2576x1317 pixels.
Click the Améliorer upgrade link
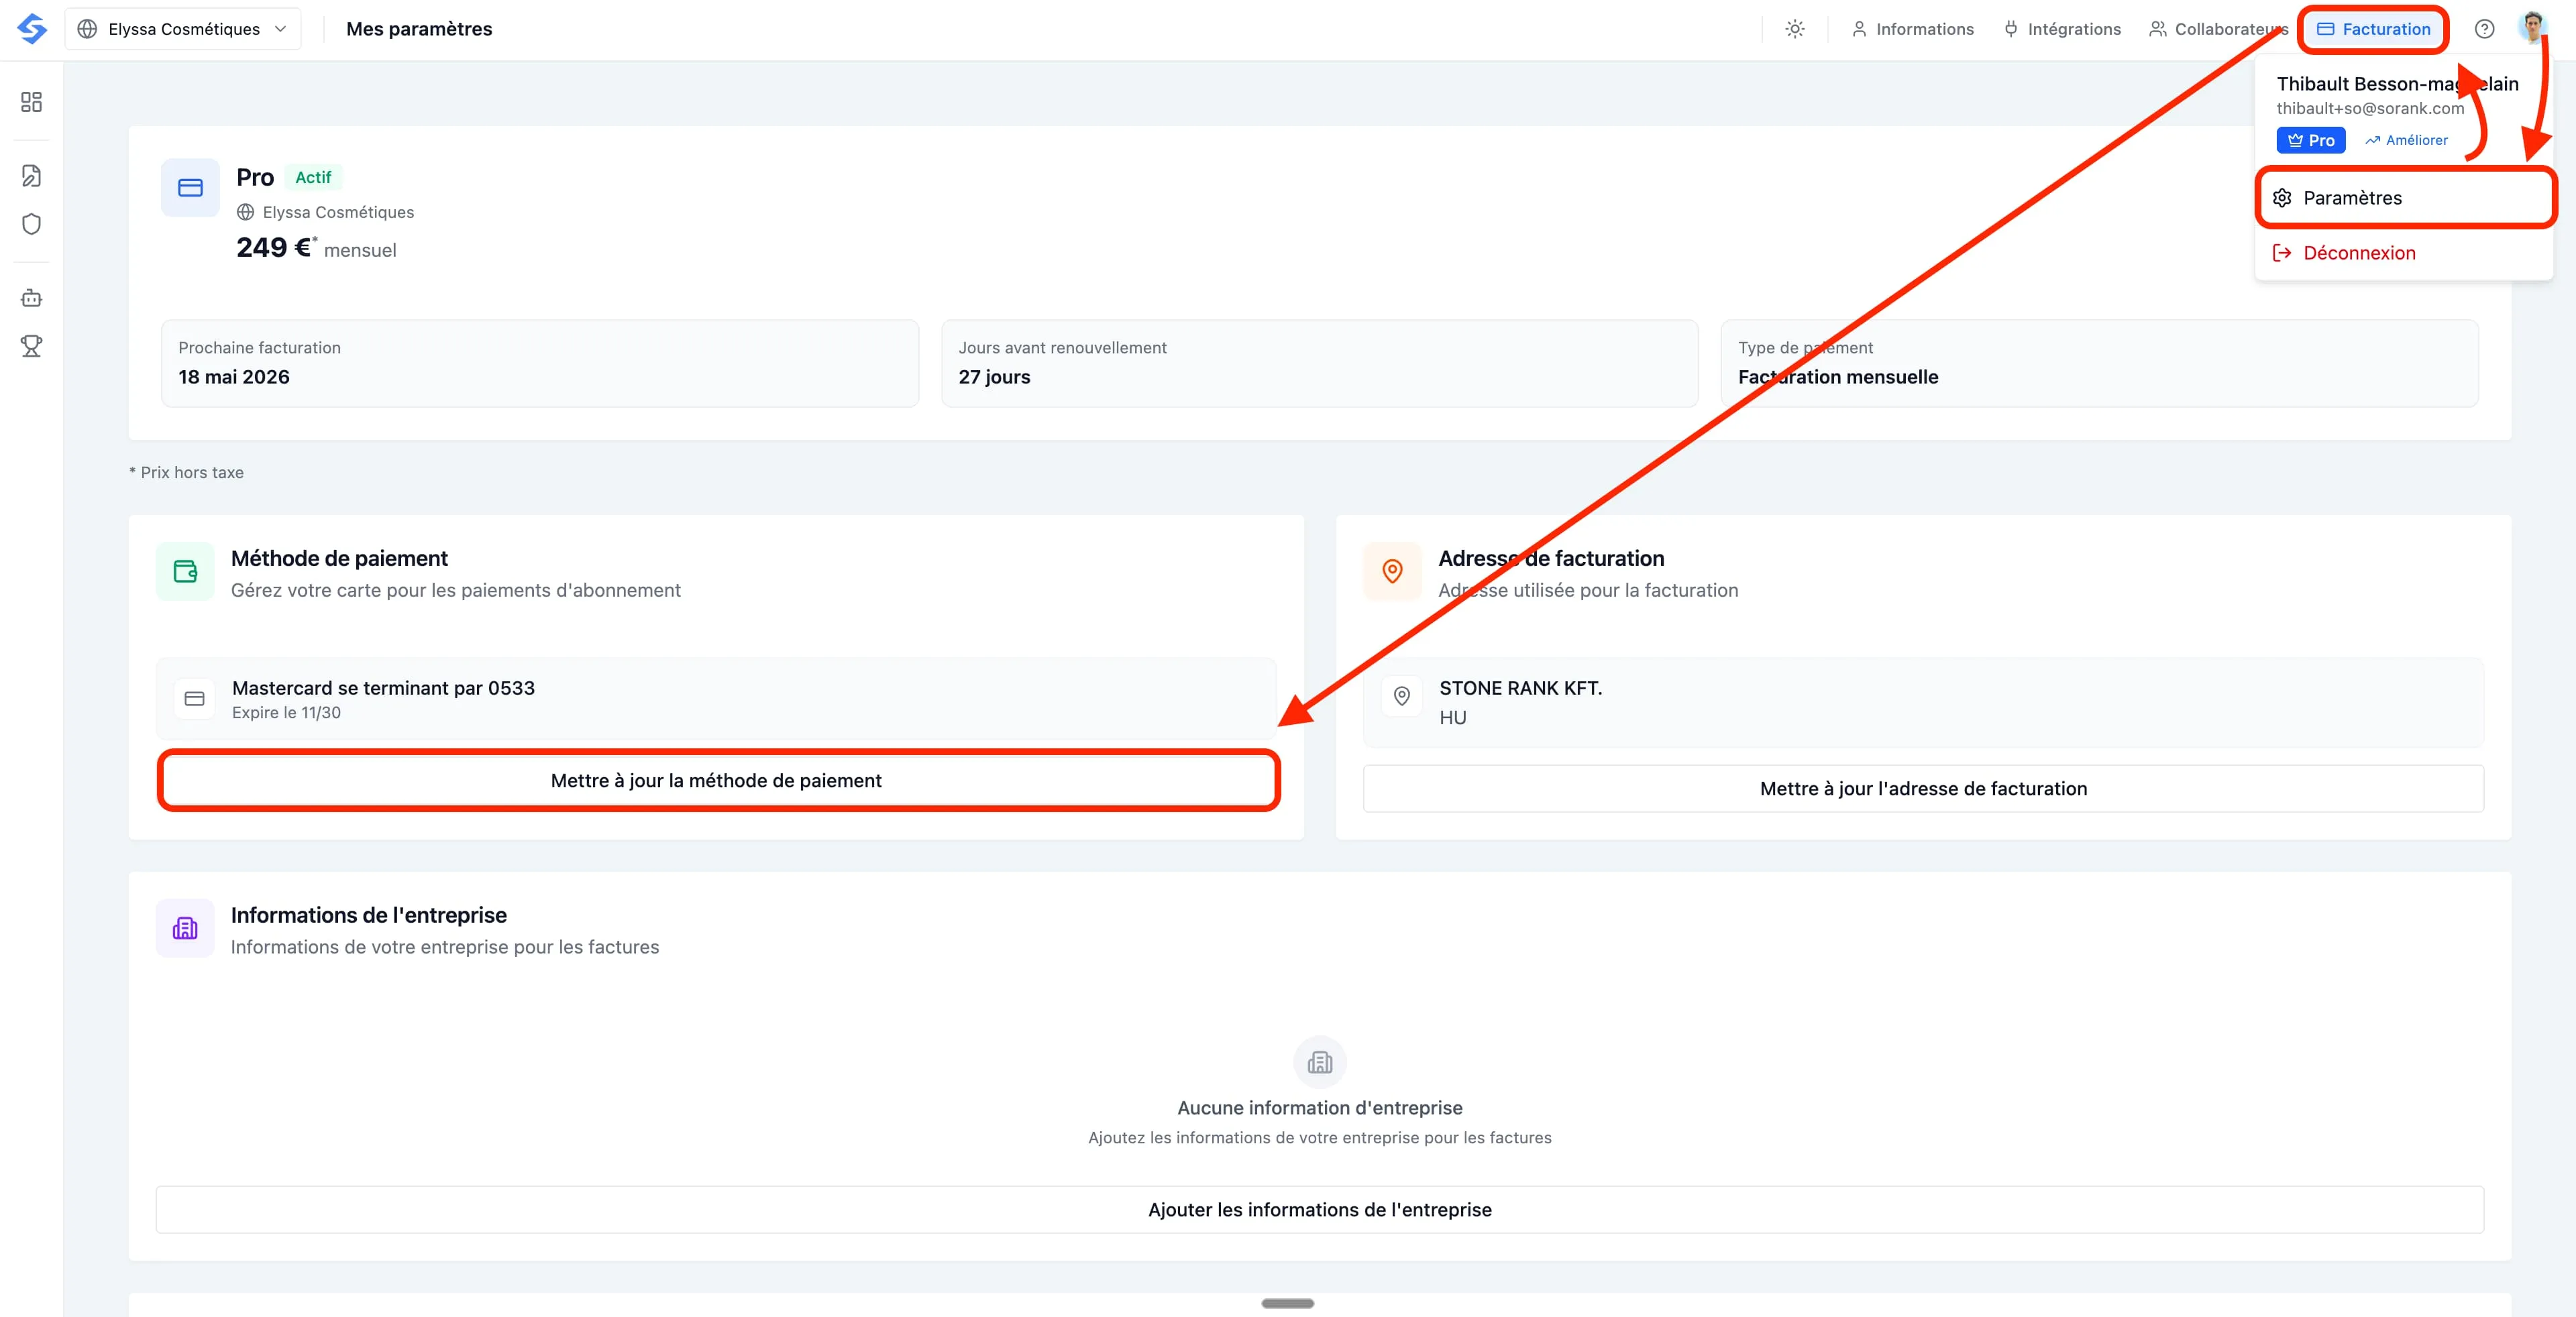(2406, 140)
